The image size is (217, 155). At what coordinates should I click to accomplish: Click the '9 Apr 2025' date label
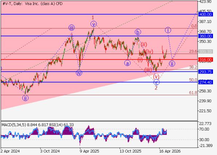pos(89,151)
